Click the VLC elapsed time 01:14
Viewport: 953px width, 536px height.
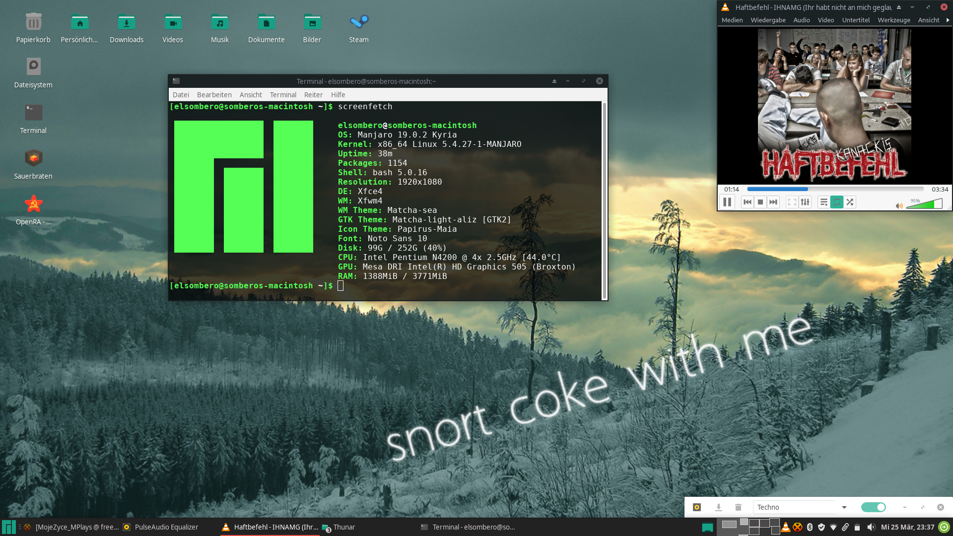pyautogui.click(x=732, y=189)
